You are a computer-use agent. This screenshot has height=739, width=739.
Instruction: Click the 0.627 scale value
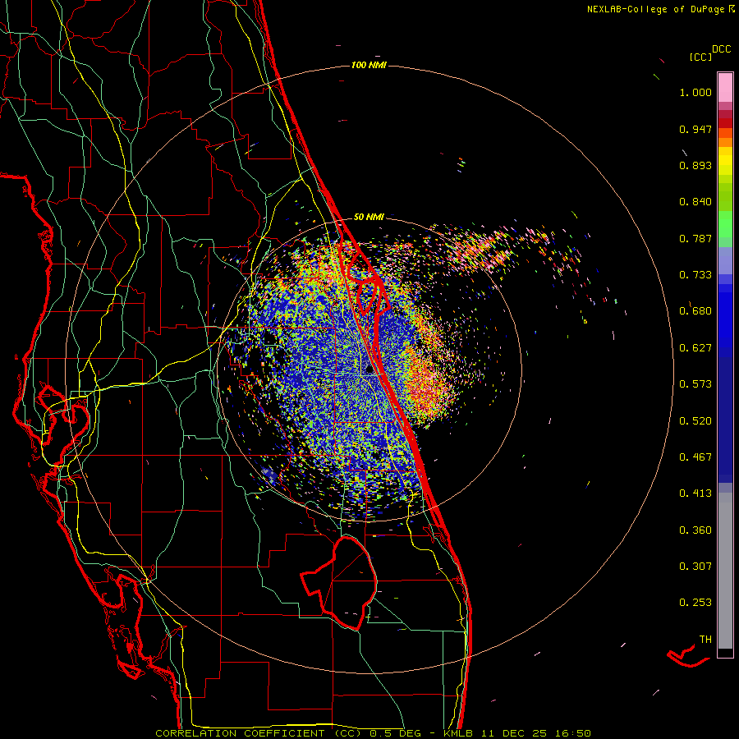click(695, 348)
